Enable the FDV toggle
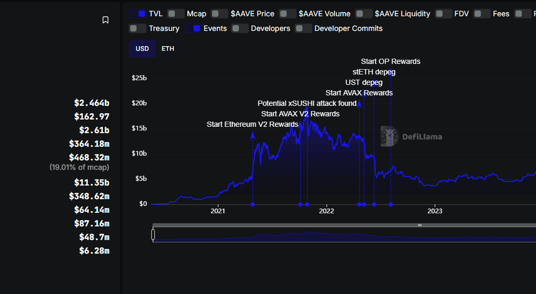The height and width of the screenshot is (294, 536). (444, 14)
